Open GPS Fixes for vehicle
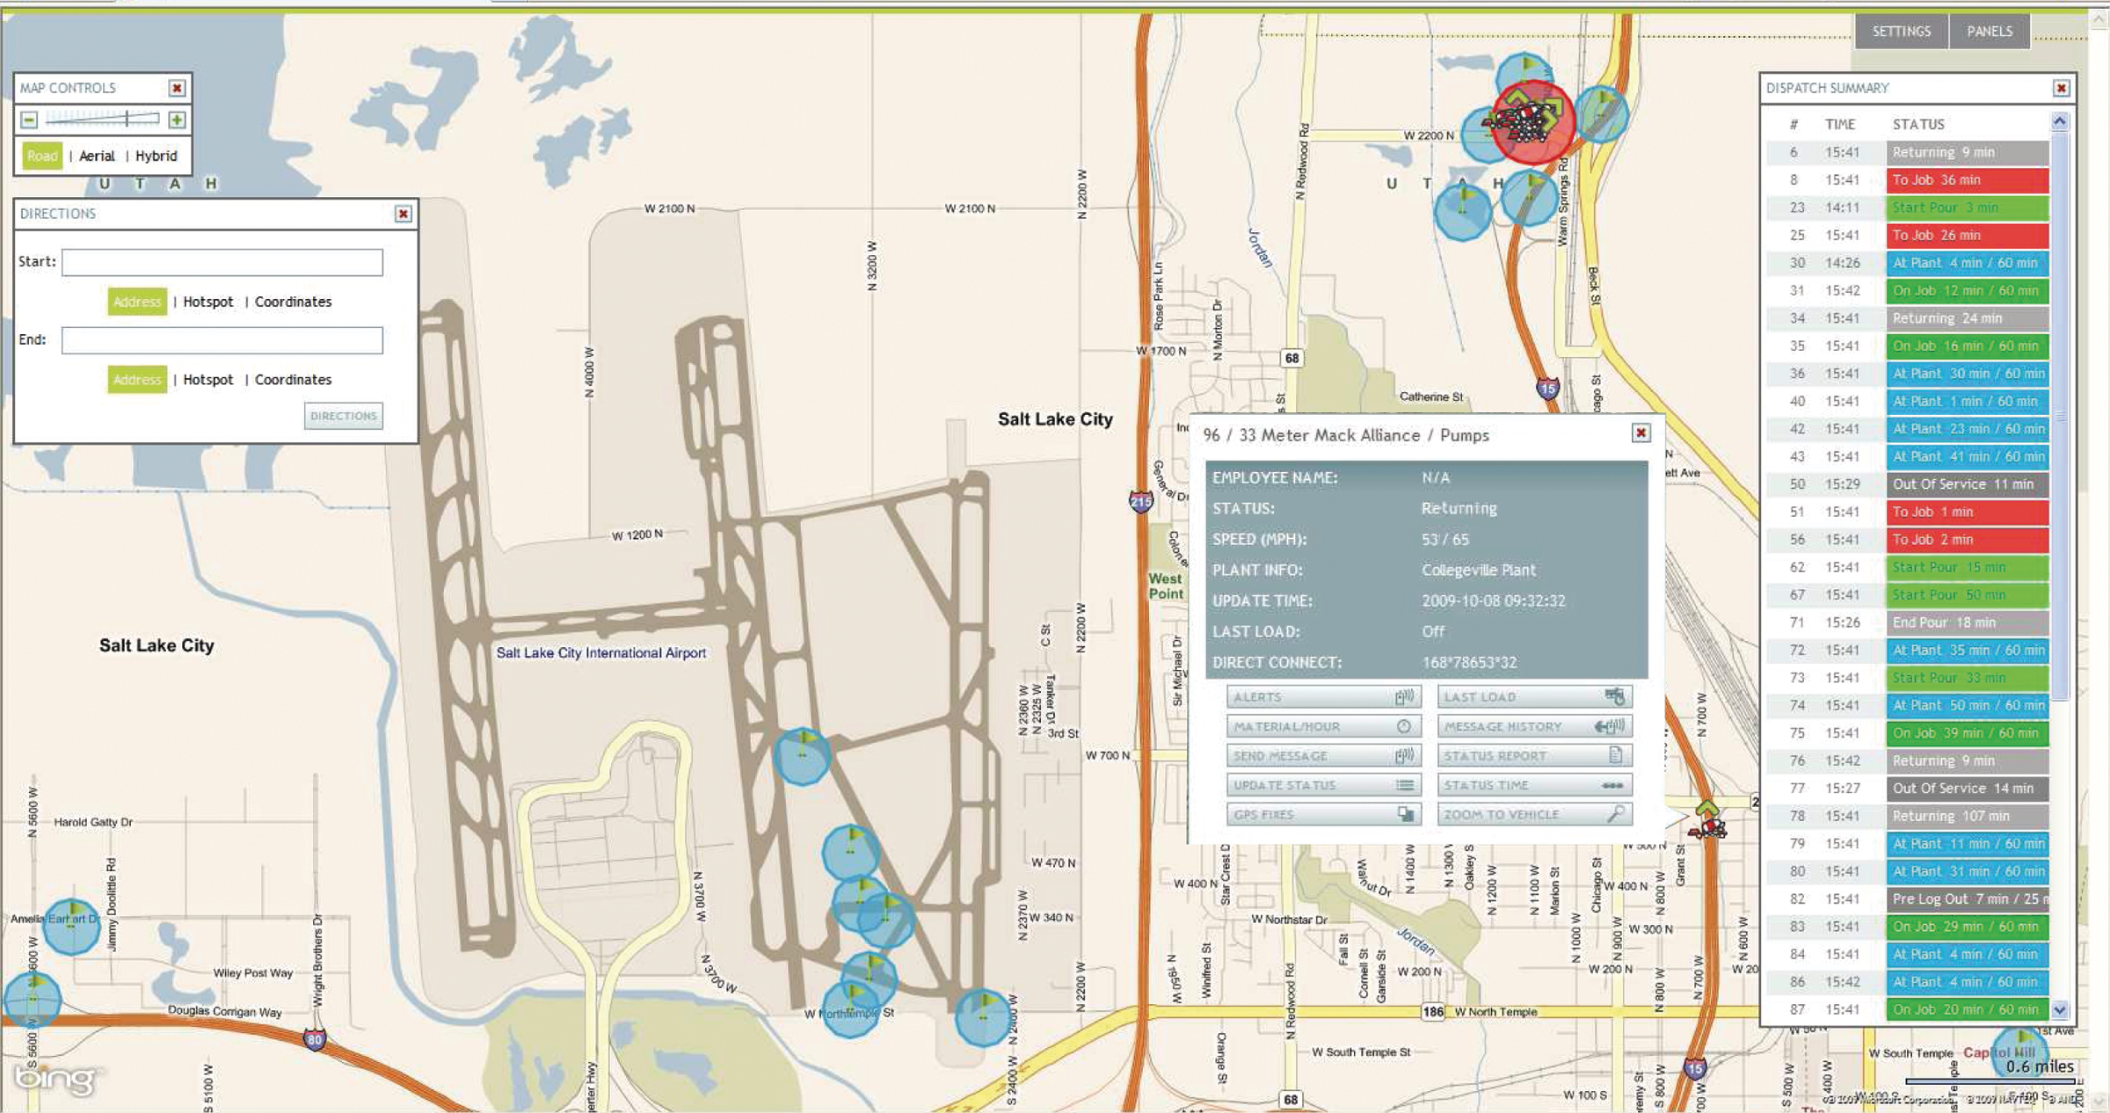Viewport: 2110px width, 1113px height. (1324, 815)
